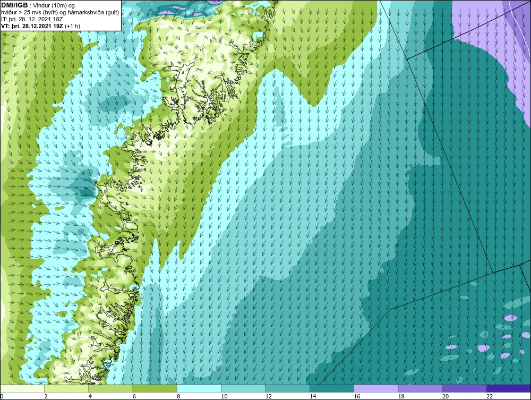Click the 12–14 m/s legend swatch
The height and width of the screenshot is (400, 531).
pos(287,388)
